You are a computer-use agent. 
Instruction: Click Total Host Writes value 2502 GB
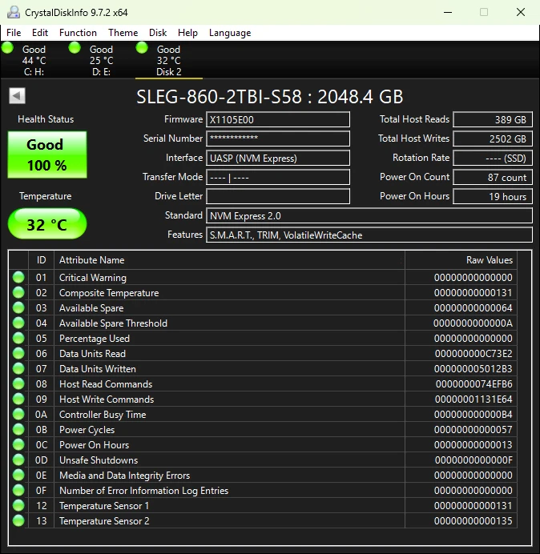point(493,138)
